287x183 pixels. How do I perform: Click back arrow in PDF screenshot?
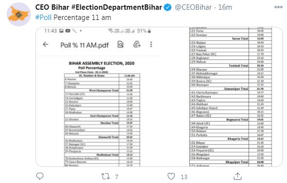[x=45, y=44]
